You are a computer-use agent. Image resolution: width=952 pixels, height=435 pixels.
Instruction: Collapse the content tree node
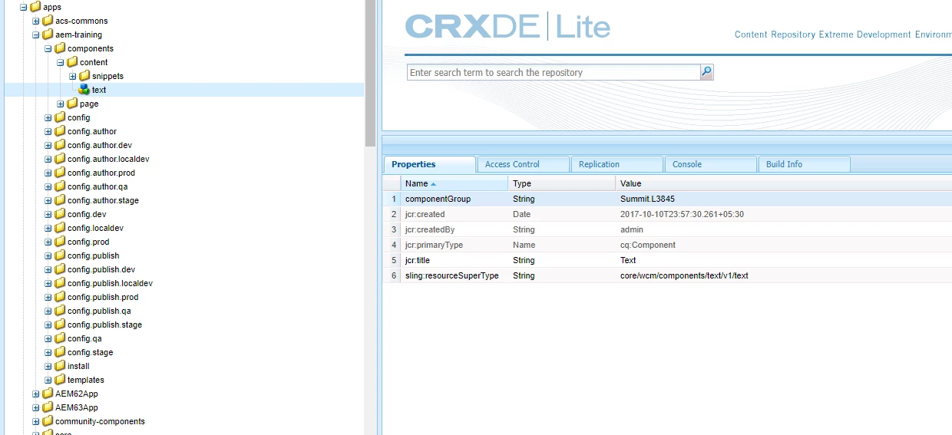[x=61, y=62]
